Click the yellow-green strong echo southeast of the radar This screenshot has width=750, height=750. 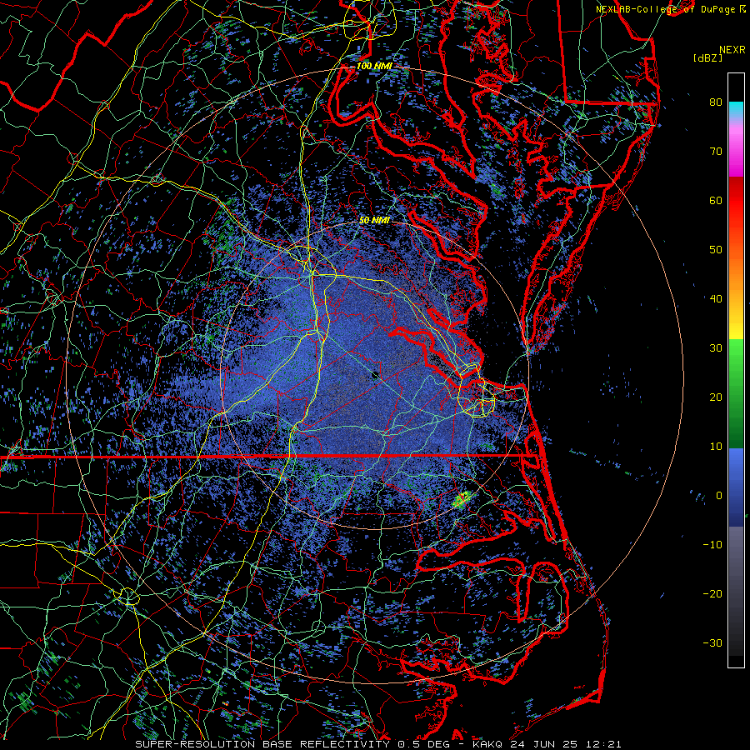tap(461, 499)
